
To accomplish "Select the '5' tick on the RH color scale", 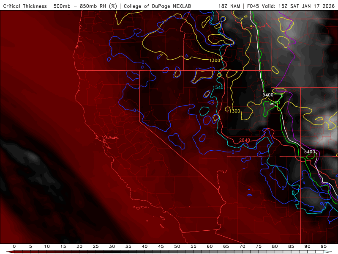I will (30, 246).
